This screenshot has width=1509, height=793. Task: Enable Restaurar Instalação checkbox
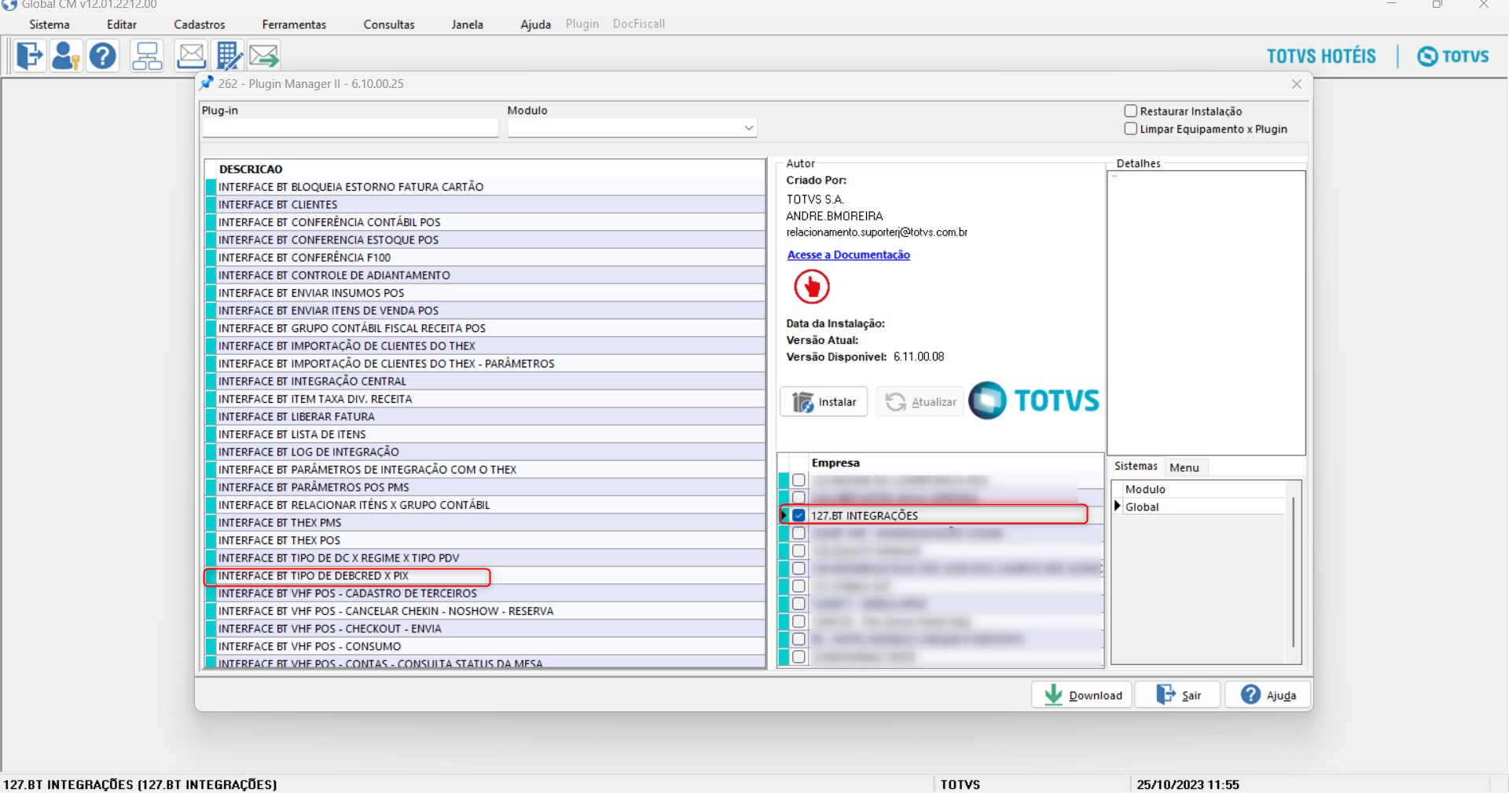pyautogui.click(x=1131, y=111)
